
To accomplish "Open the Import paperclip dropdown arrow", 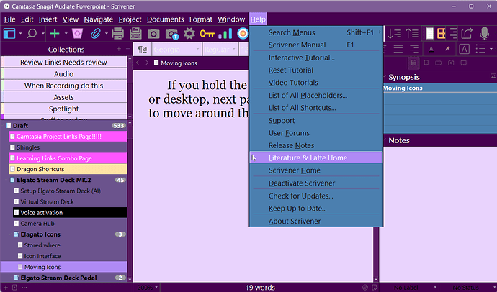I will (x=106, y=33).
